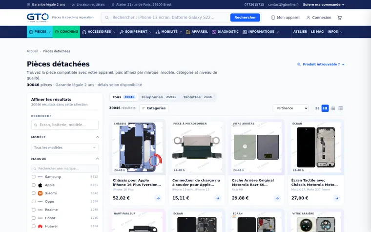Open Connecteur de charge arrow button
371x232 pixels.
pyautogui.click(x=218, y=198)
